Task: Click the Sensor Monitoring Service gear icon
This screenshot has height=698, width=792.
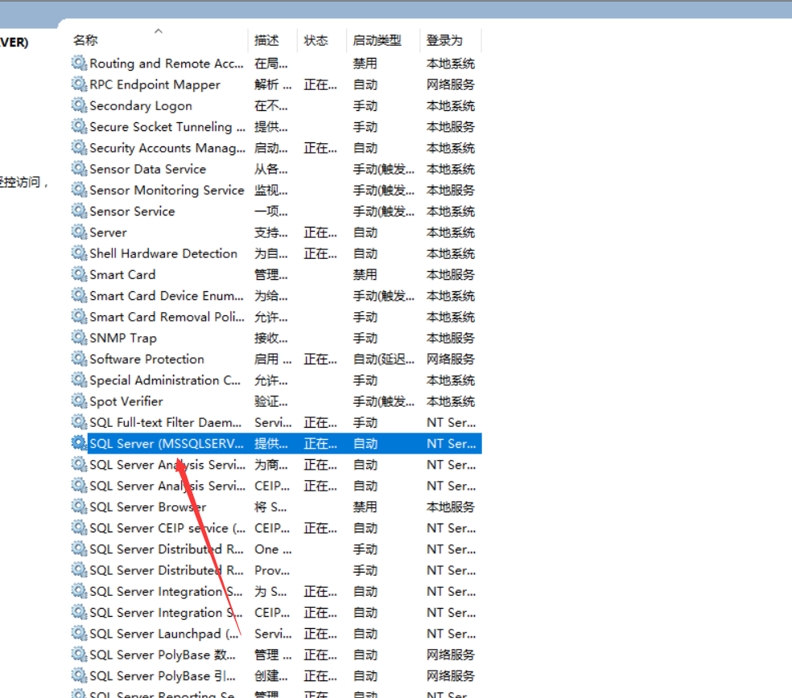Action: click(79, 190)
